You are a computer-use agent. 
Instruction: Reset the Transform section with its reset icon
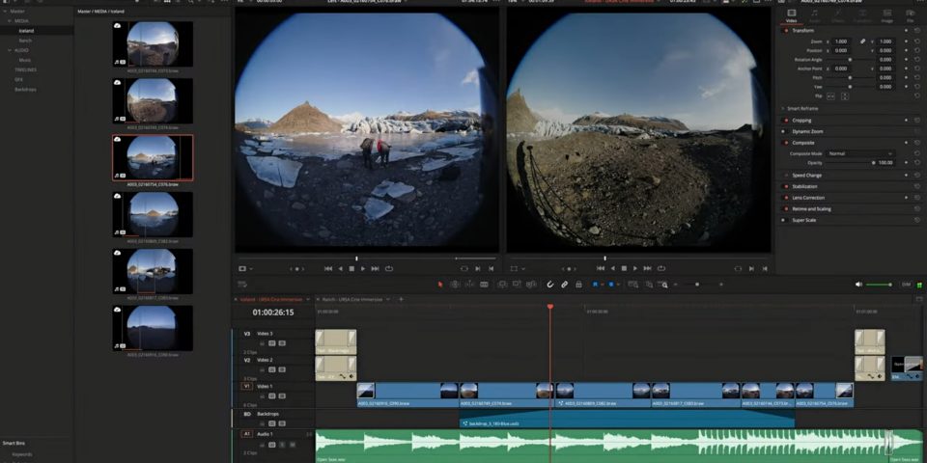pos(916,31)
